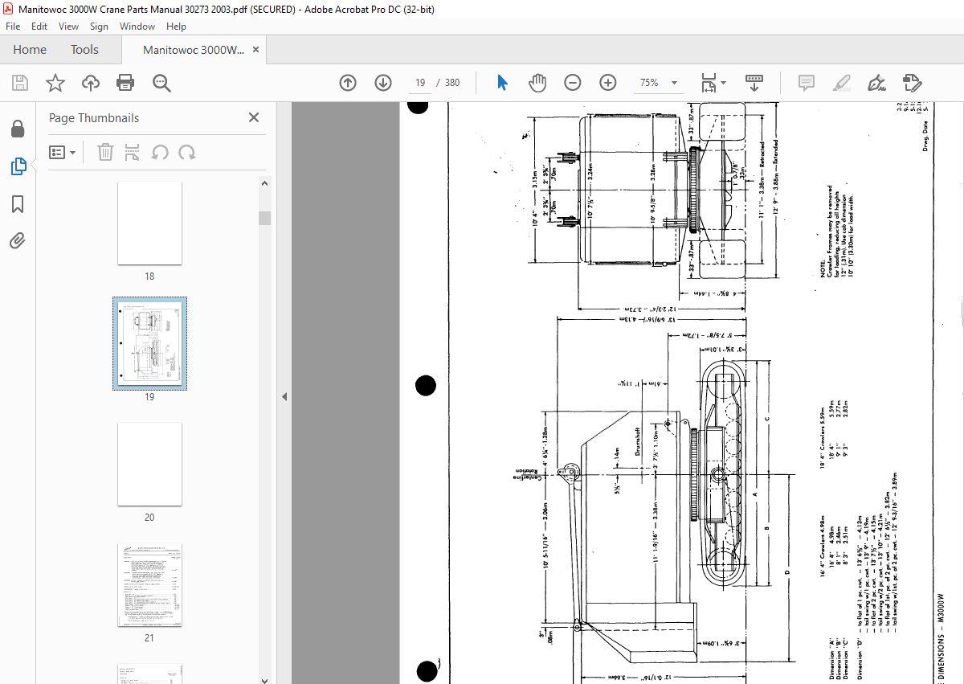Viewport: 964px width, 684px height.
Task: Click the read mode keyboard icon
Action: point(754,83)
